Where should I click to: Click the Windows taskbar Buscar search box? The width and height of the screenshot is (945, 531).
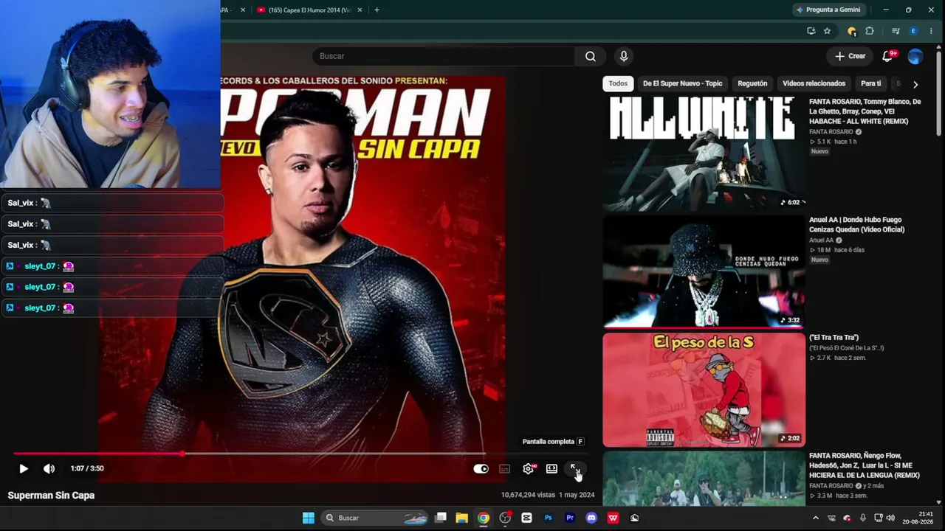click(376, 518)
